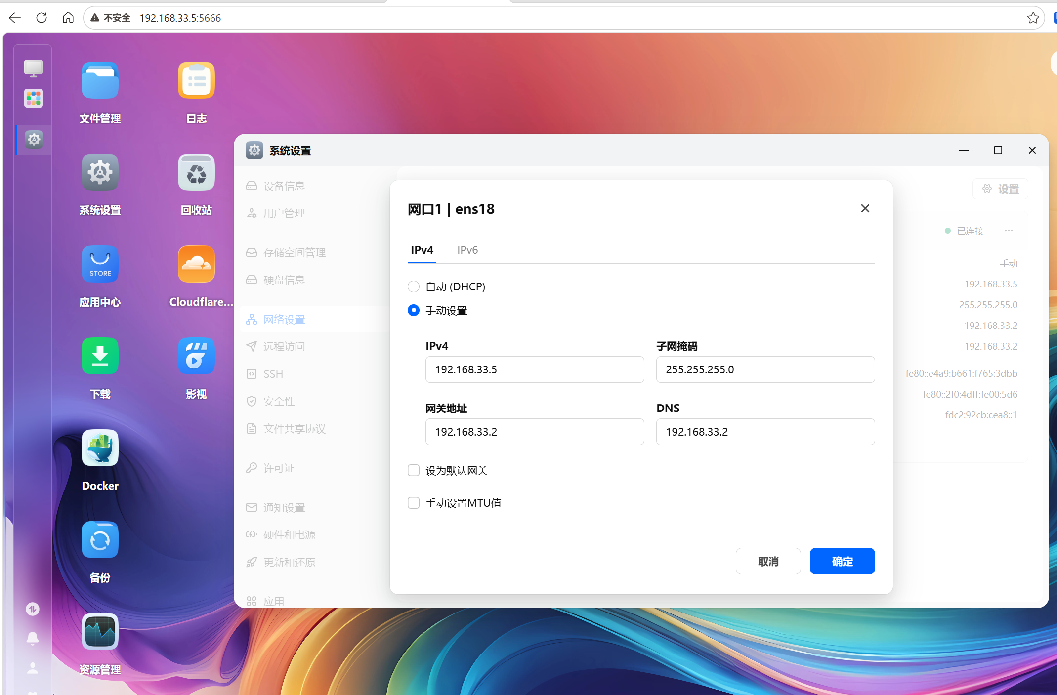Click the 网关地址 input field
The image size is (1057, 695).
click(534, 432)
